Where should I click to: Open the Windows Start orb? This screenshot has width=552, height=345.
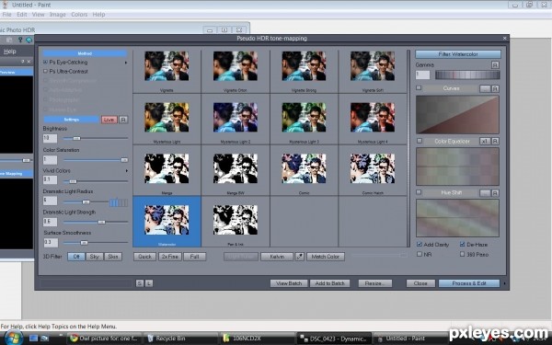(x=14, y=338)
